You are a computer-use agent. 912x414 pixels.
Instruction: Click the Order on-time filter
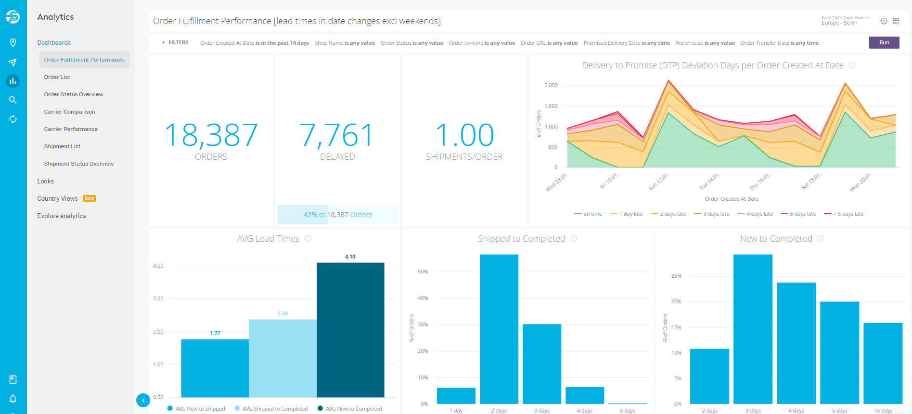click(482, 43)
